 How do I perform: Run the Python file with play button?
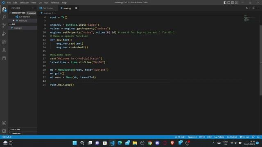tap(246, 8)
